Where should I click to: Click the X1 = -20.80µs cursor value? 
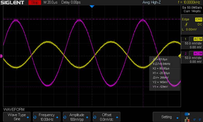pyautogui.click(x=161, y=73)
